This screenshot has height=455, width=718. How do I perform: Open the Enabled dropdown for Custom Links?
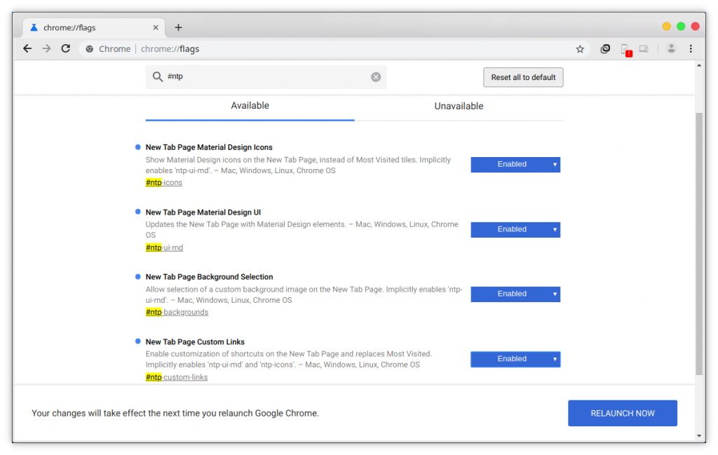coord(515,359)
